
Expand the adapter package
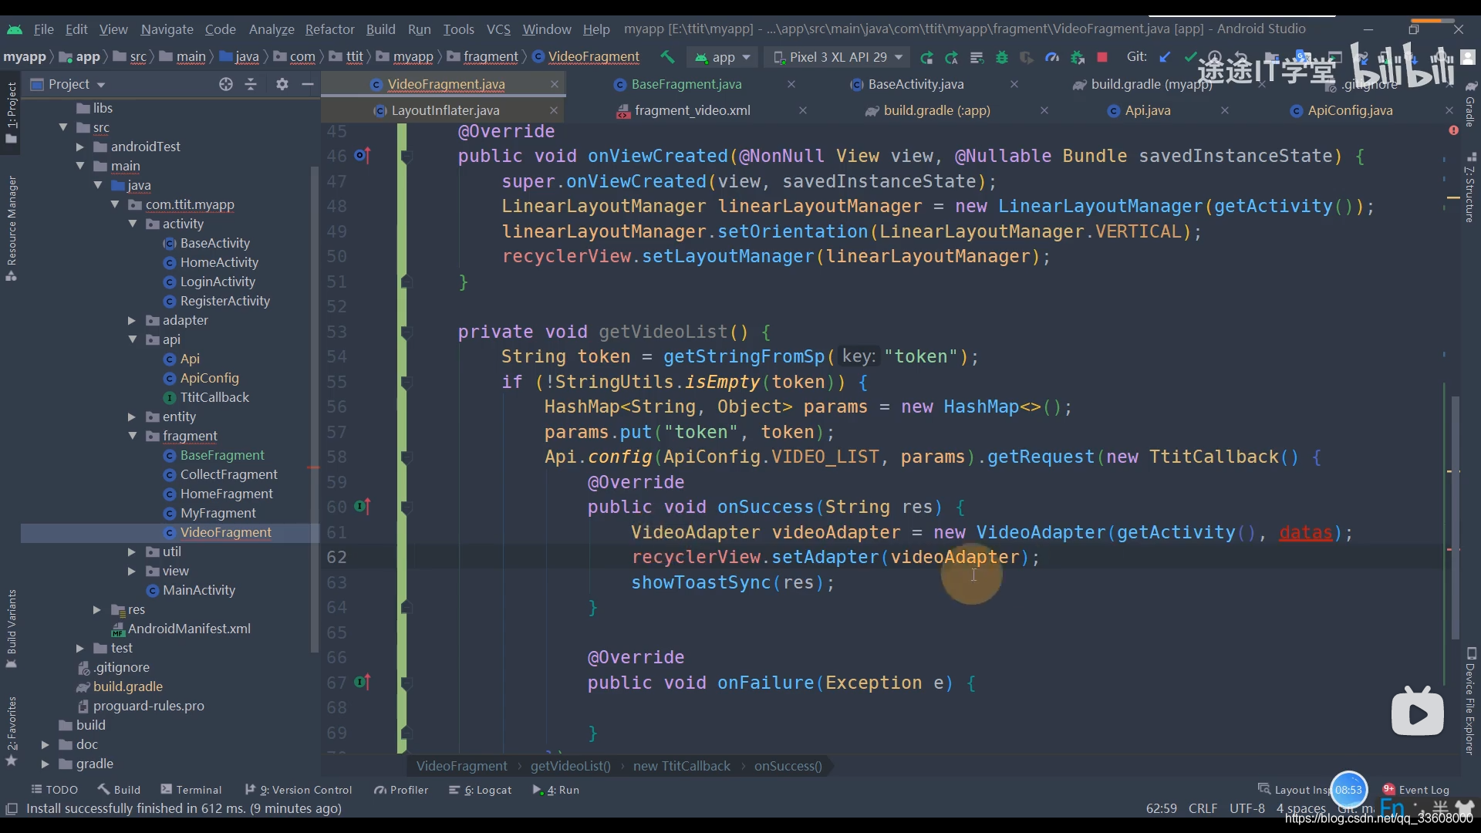click(132, 320)
